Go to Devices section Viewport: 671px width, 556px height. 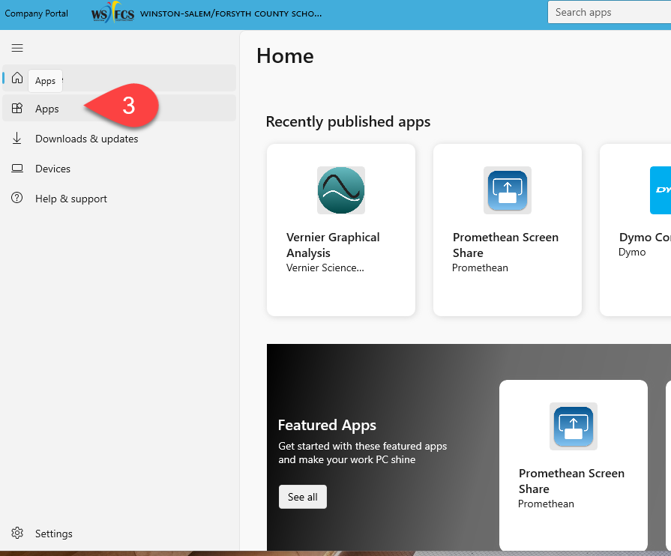click(119, 169)
